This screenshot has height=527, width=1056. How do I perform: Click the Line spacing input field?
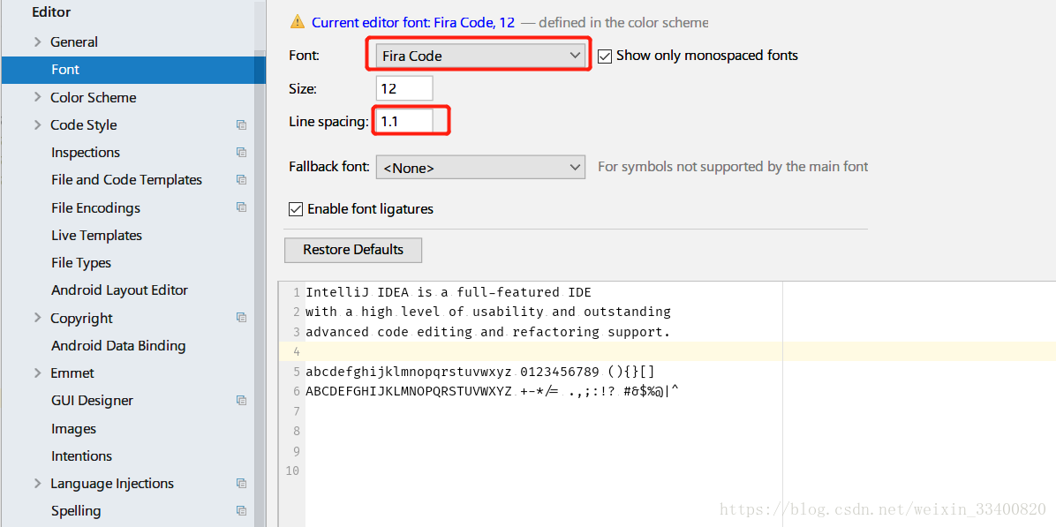point(404,122)
